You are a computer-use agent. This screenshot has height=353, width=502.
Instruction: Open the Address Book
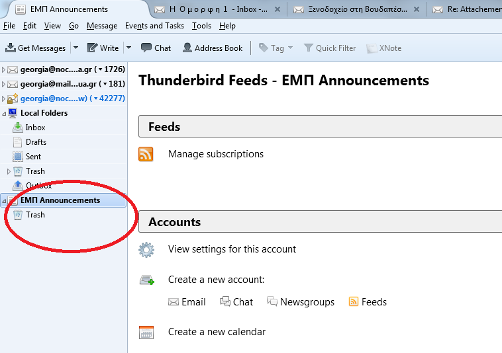click(213, 48)
